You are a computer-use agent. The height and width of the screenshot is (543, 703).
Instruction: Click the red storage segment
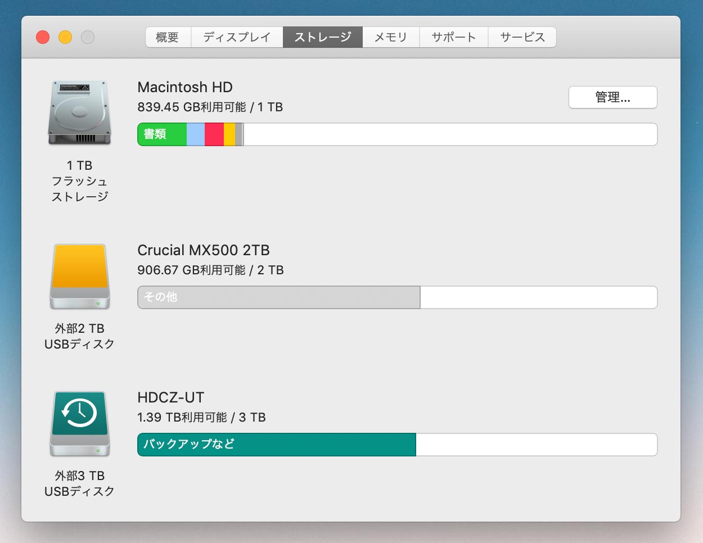click(x=214, y=134)
